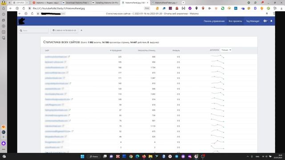285x160 pixels.
Task: Sort by the ПРИБЫЛЬ column header
Action: tap(176, 50)
